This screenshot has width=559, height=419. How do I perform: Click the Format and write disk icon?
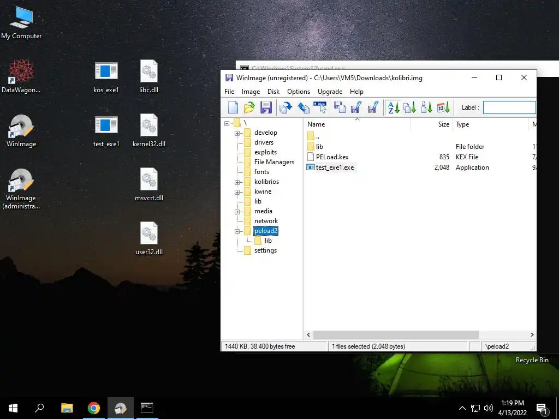[x=373, y=107]
